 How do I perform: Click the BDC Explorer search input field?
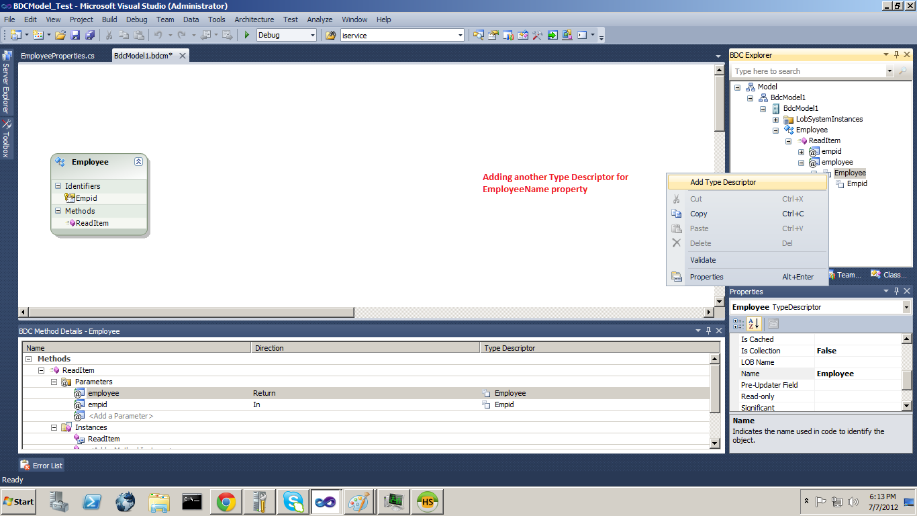pyautogui.click(x=808, y=71)
